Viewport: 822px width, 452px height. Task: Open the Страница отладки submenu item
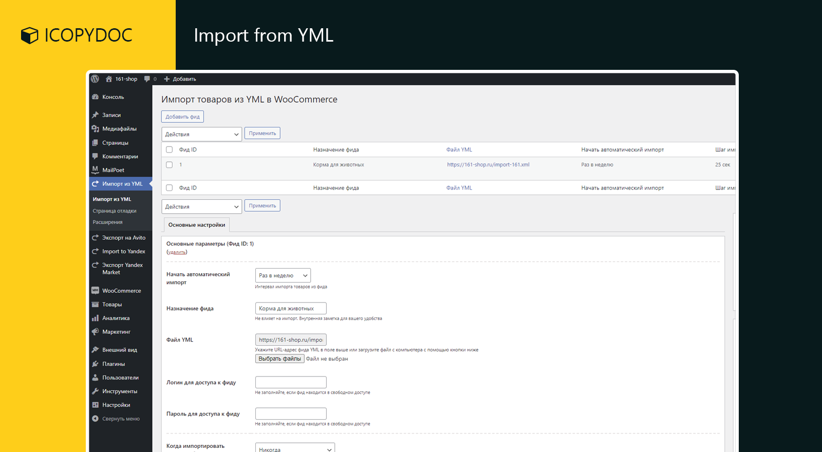[x=115, y=211]
